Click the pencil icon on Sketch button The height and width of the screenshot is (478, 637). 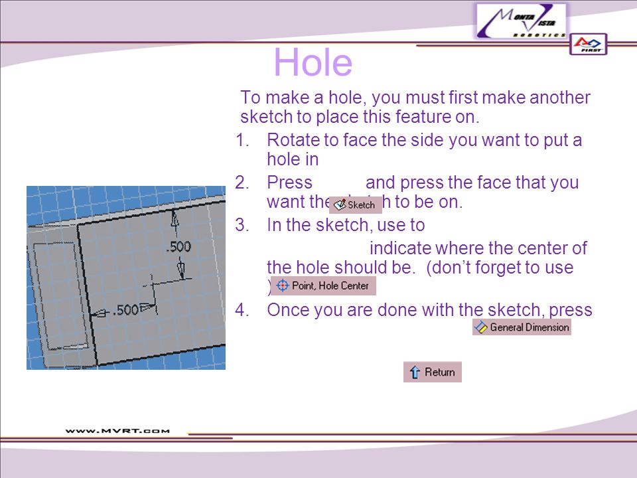coord(340,204)
